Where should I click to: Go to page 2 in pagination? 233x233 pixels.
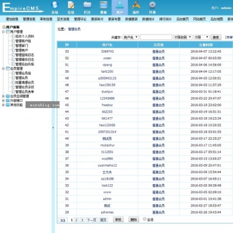(x=77, y=220)
